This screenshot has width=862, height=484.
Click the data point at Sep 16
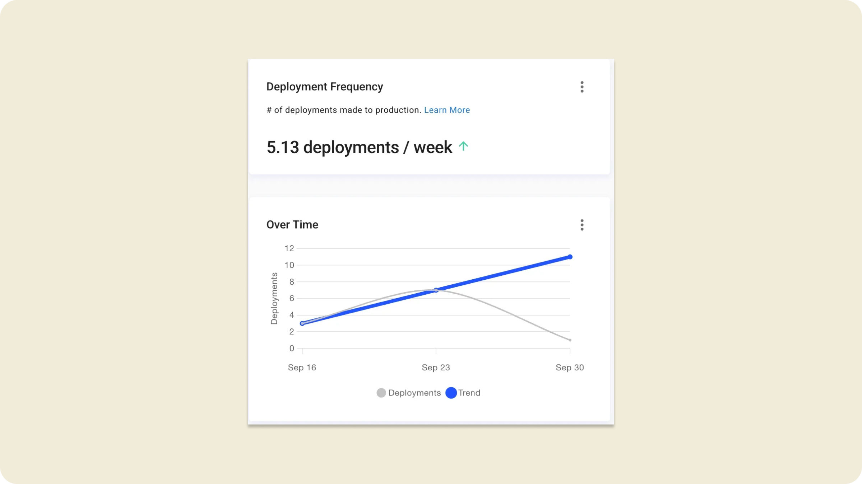(302, 323)
